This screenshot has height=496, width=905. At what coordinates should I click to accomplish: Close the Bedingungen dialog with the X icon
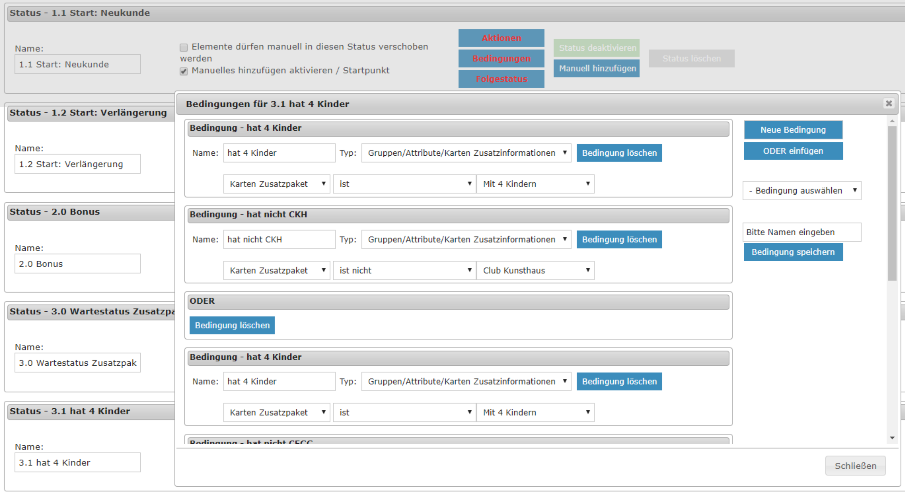(888, 103)
